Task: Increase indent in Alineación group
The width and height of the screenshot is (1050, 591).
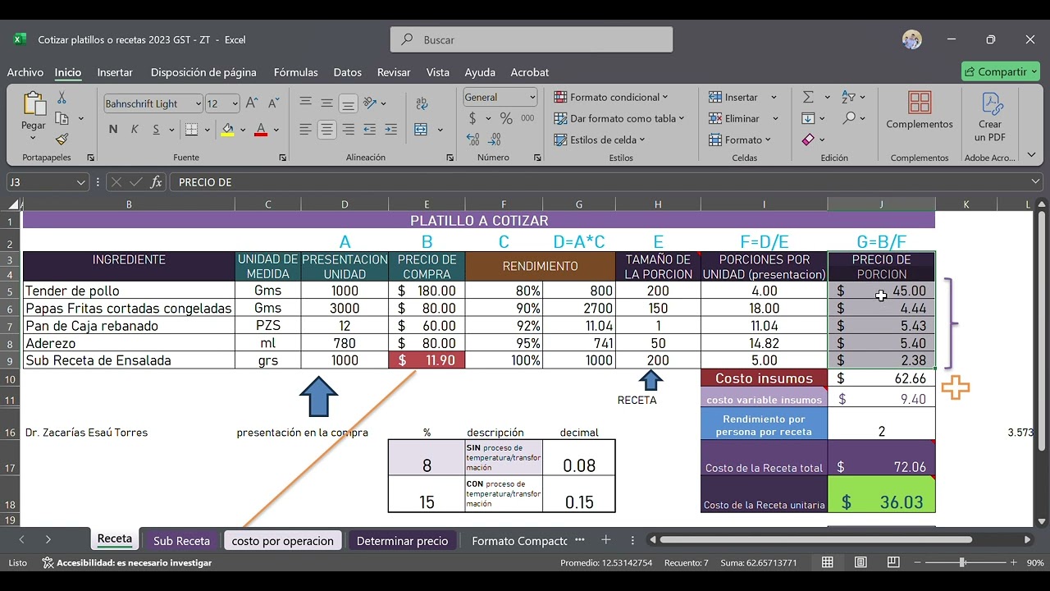Action: tap(391, 130)
